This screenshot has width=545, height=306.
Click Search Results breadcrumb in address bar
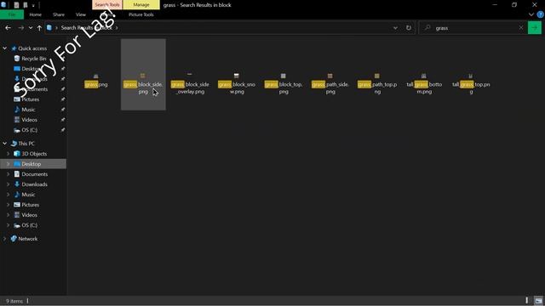click(87, 28)
